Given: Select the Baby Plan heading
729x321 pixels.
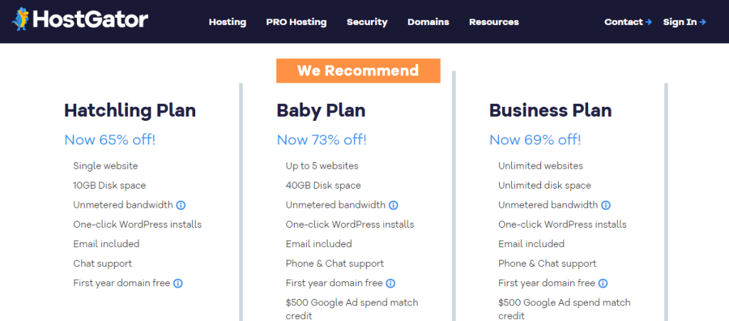Looking at the screenshot, I should click(321, 110).
